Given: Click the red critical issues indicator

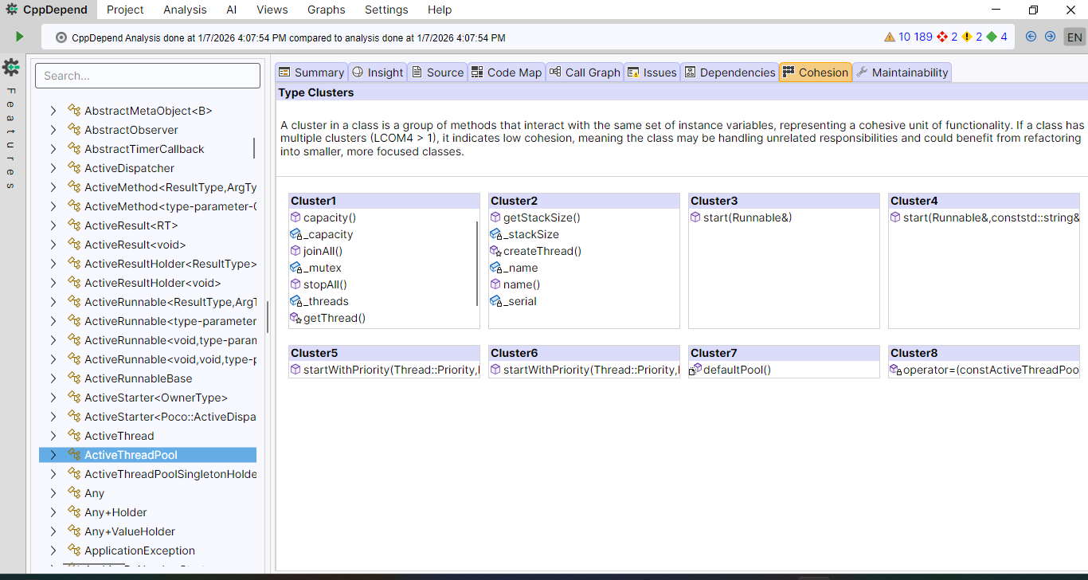Looking at the screenshot, I should click(943, 37).
